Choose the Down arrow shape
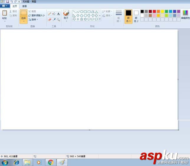Viewport: 190px width, 166px height. 74,19
